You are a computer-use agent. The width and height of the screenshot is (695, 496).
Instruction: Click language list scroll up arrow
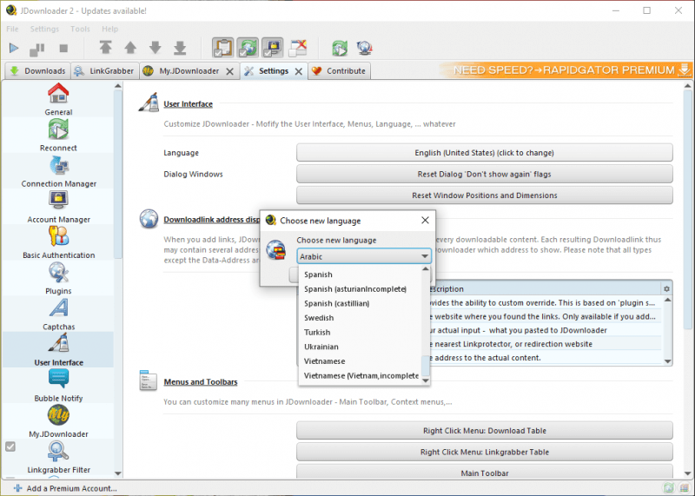(426, 269)
